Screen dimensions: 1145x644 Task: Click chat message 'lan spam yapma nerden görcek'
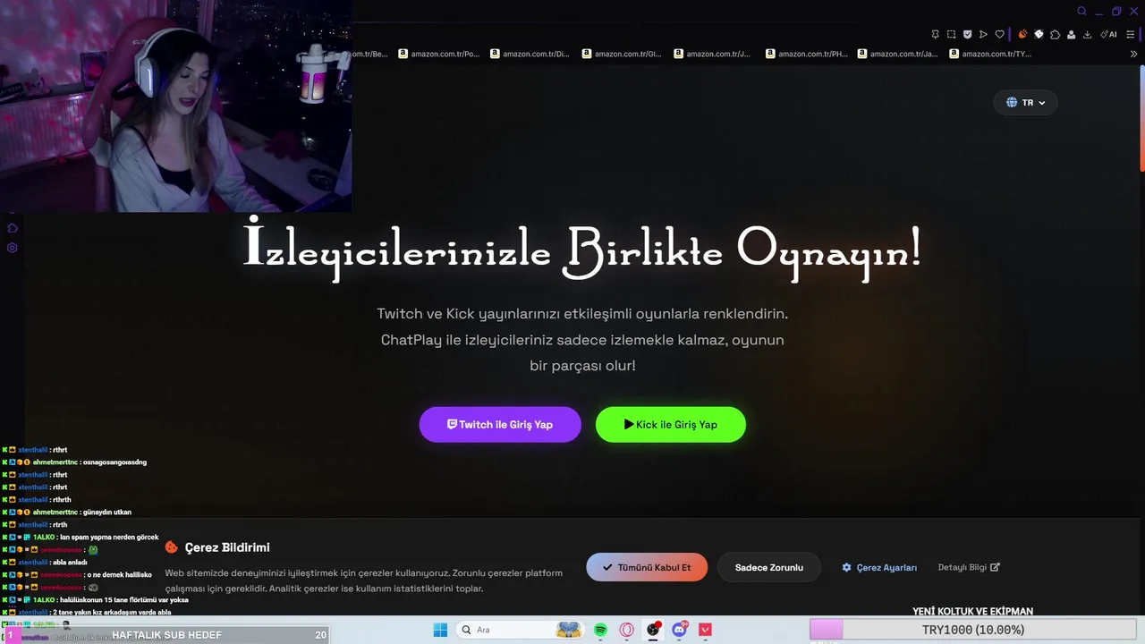(x=109, y=538)
